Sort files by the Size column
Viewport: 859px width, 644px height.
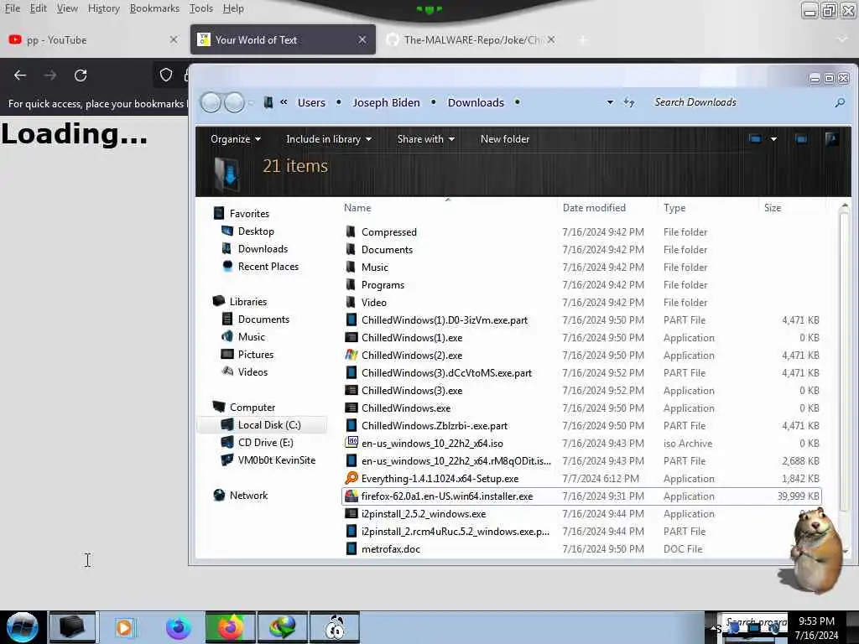click(x=773, y=208)
